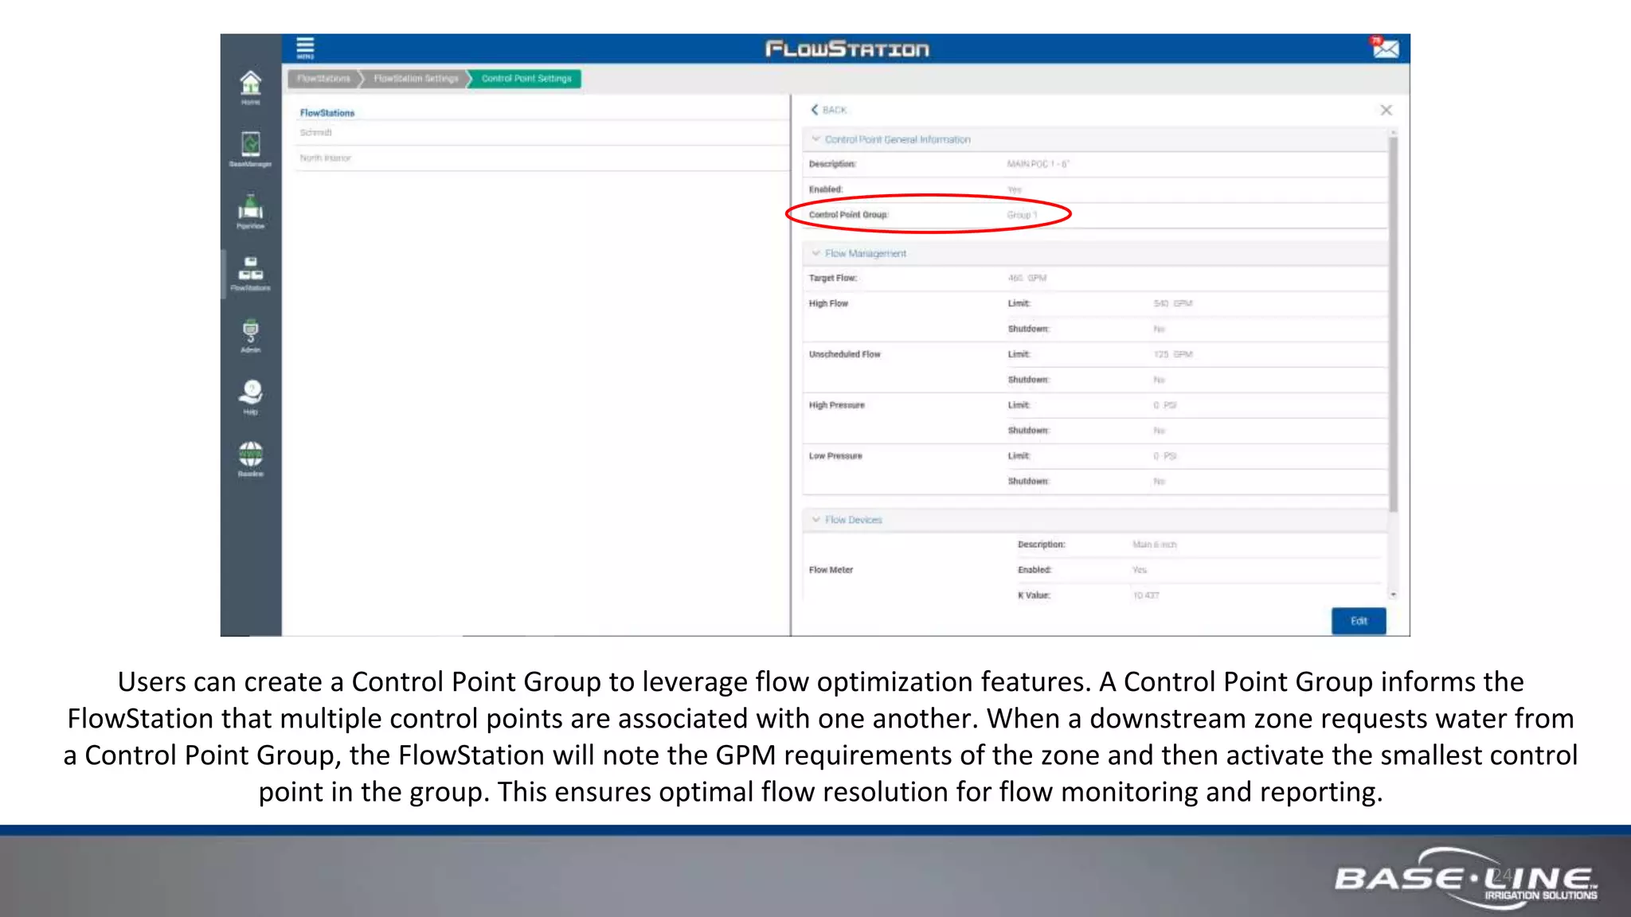Click the Unscheduled Flow label
Screen dimensions: 1631x917
tap(845, 354)
